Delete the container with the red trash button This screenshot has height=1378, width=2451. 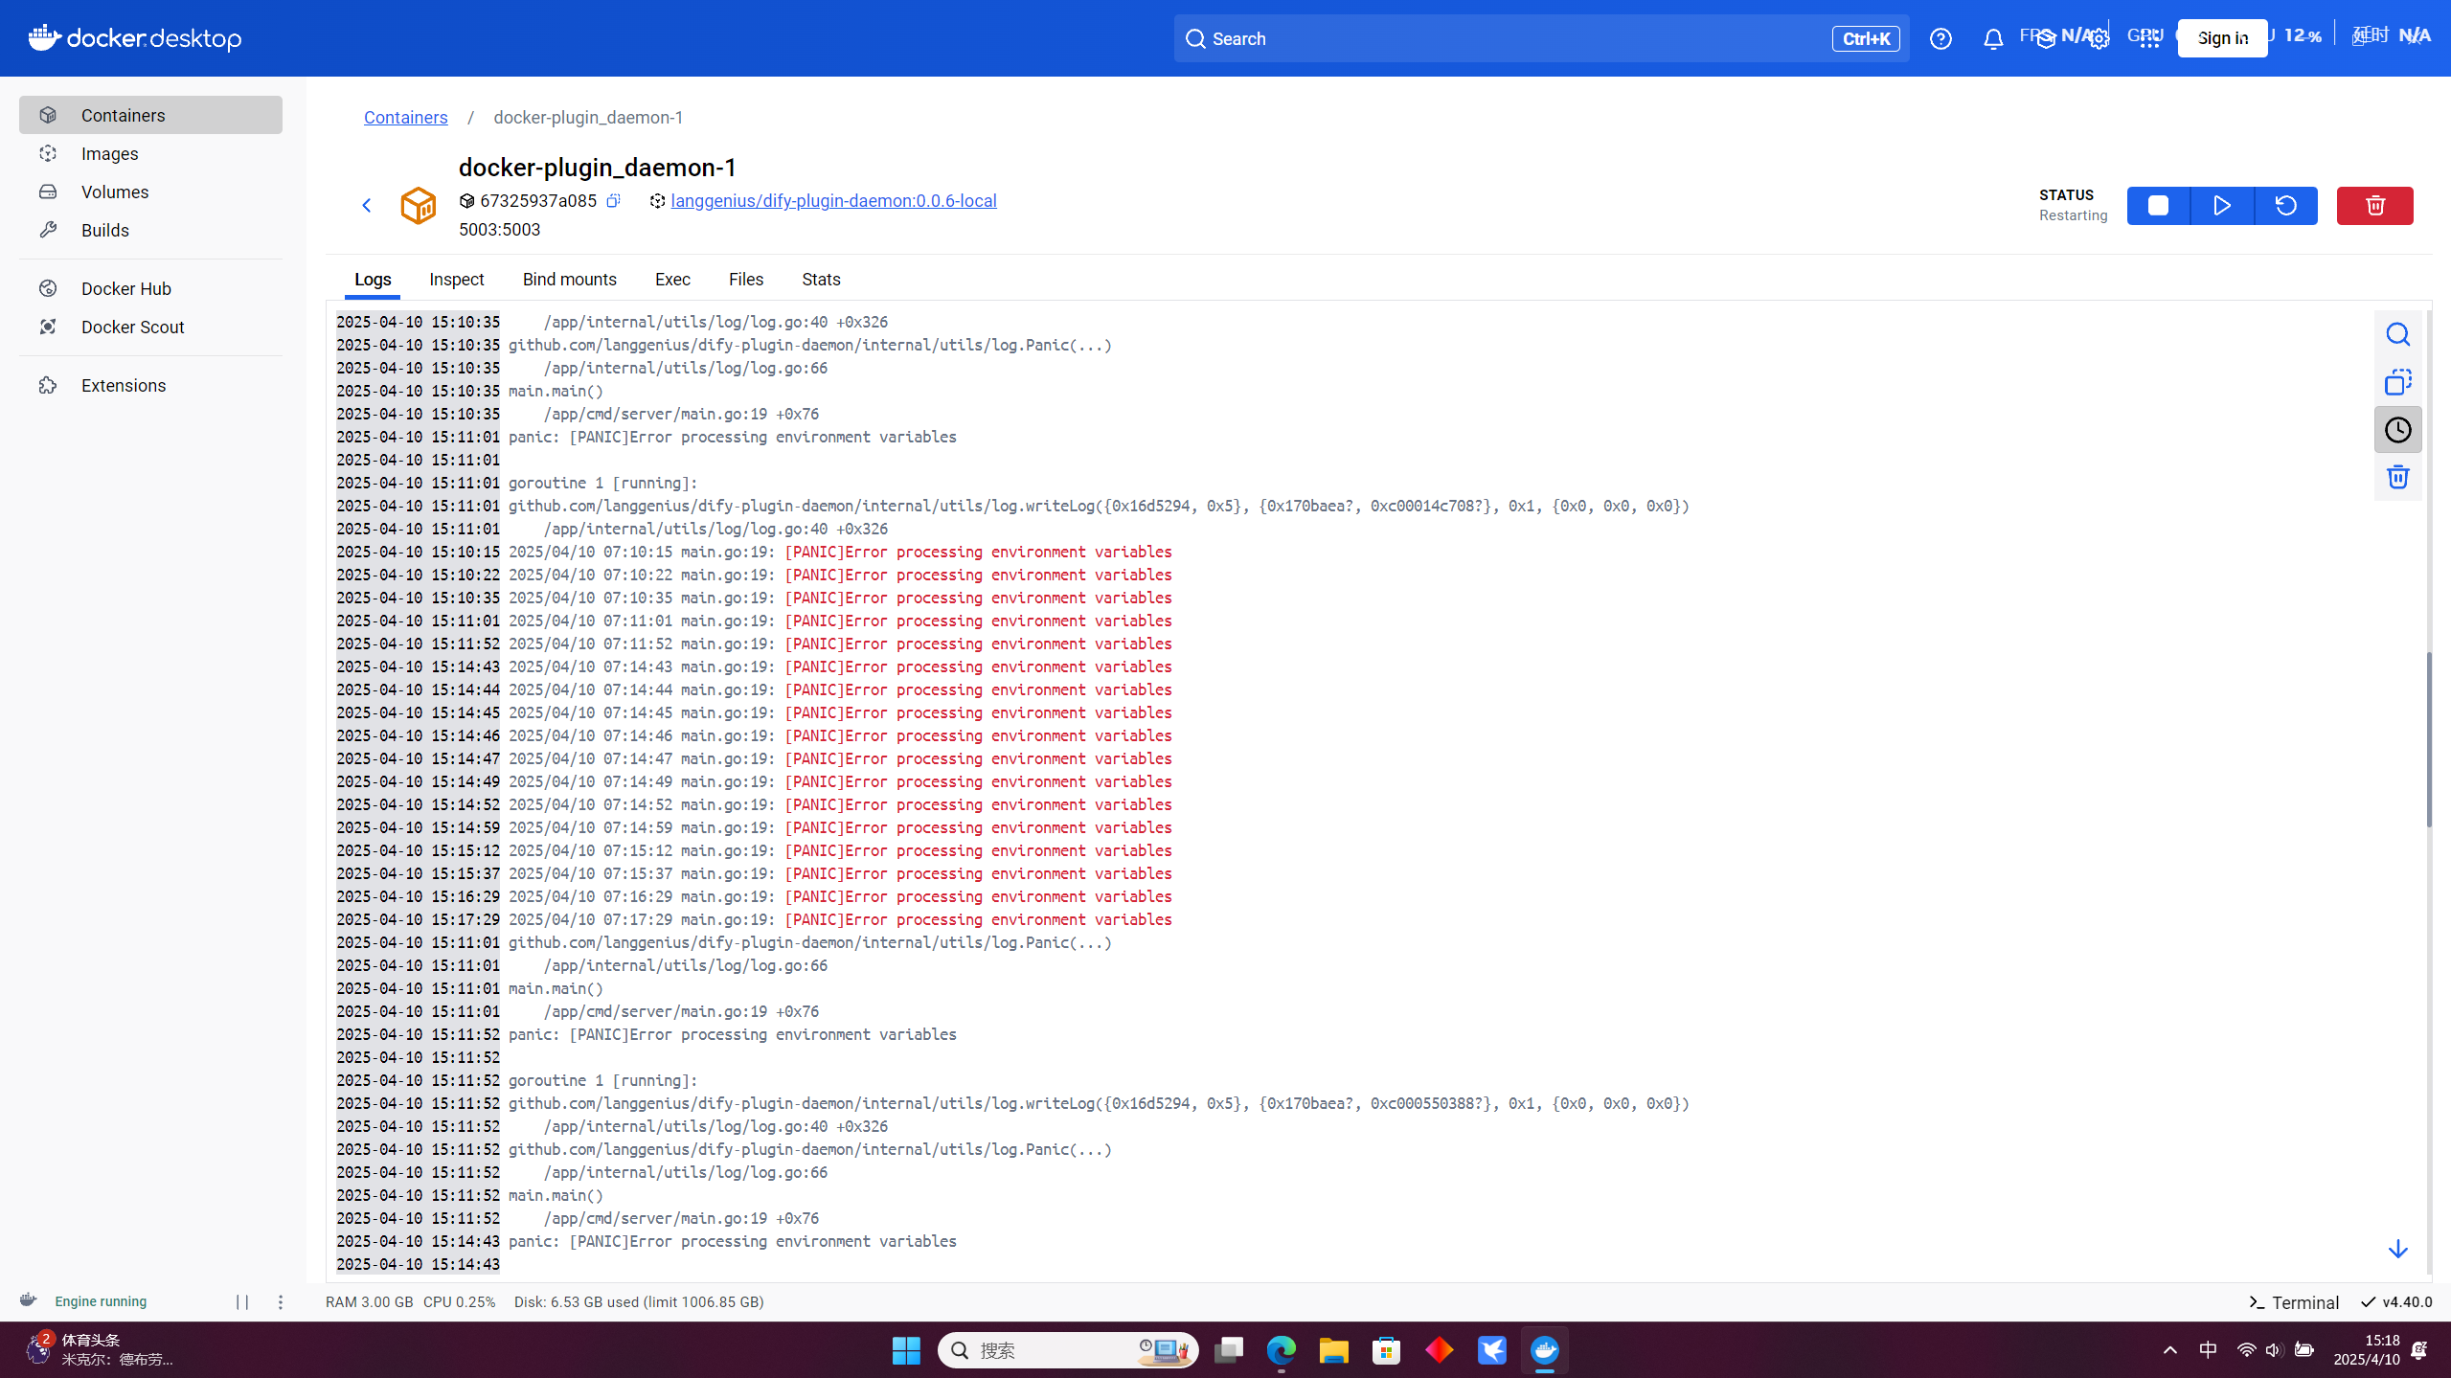2374,206
